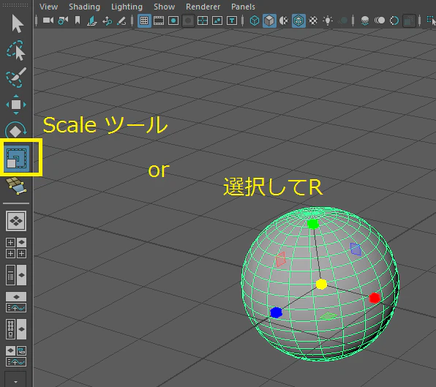Screen dimensions: 436x387
Task: Switch to single perspective view layout
Action: (x=16, y=221)
